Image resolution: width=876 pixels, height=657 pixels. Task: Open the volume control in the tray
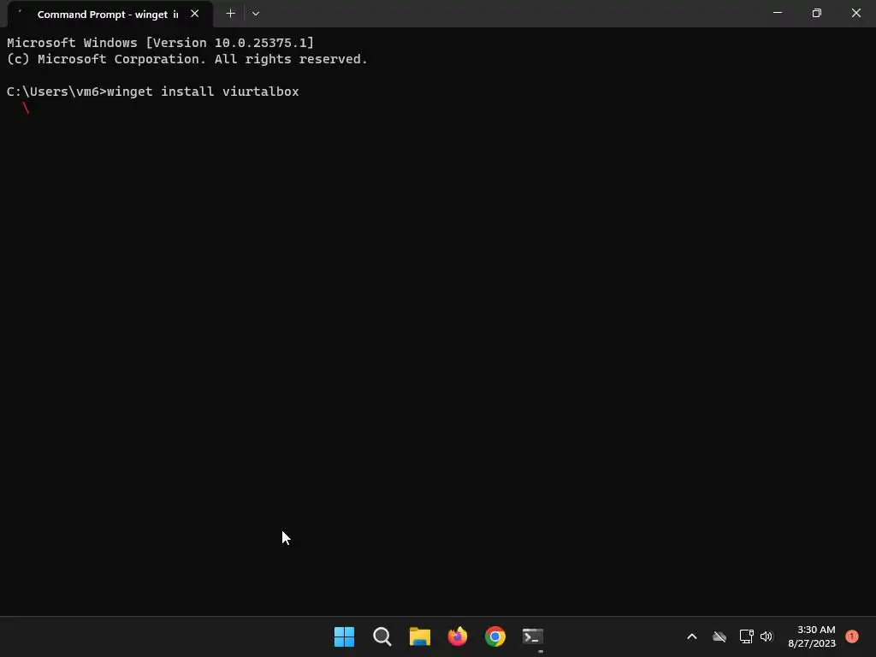pos(766,636)
